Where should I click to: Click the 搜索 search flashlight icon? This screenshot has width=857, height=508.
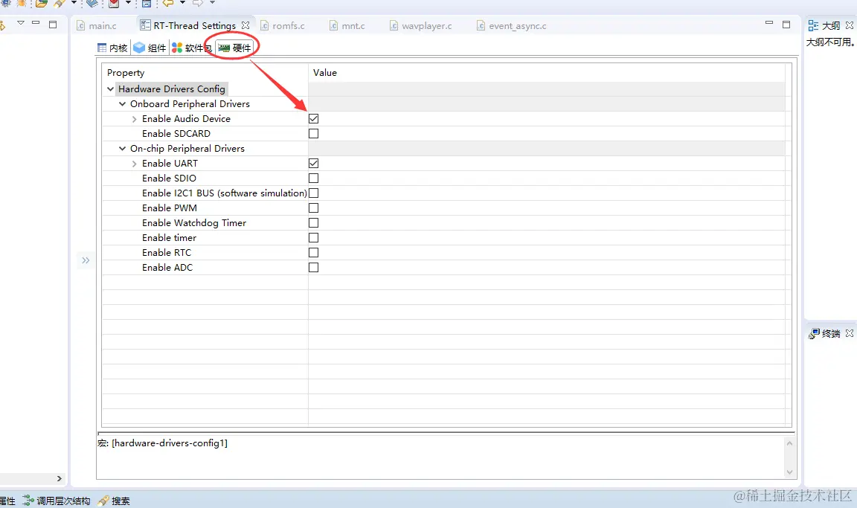click(x=103, y=501)
